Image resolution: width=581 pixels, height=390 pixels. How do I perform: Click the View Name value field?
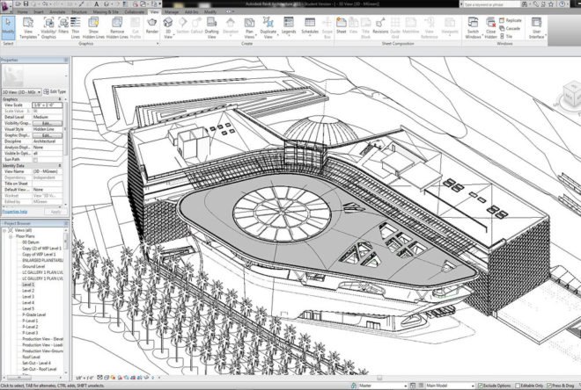pos(47,171)
